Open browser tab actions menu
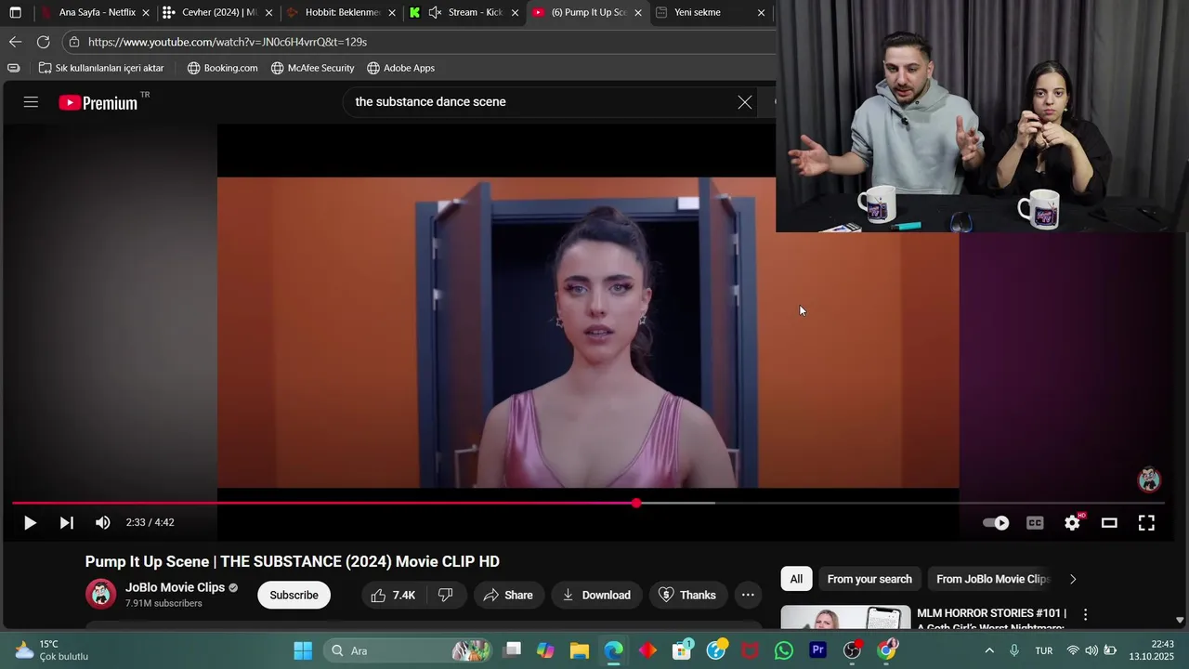 (x=15, y=13)
